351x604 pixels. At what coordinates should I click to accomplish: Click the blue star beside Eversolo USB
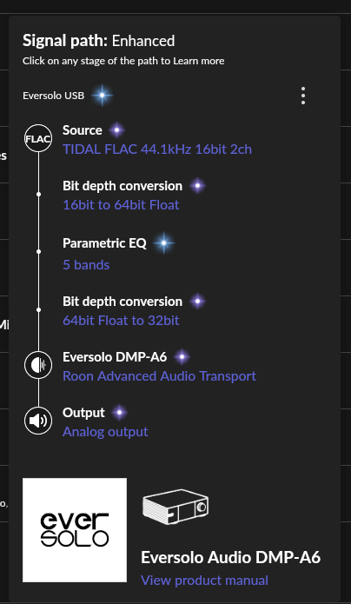(x=103, y=95)
